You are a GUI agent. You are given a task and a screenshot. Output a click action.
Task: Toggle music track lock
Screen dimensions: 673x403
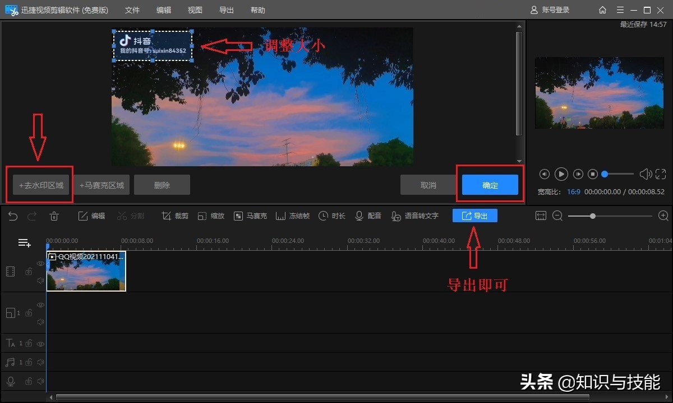click(x=28, y=362)
